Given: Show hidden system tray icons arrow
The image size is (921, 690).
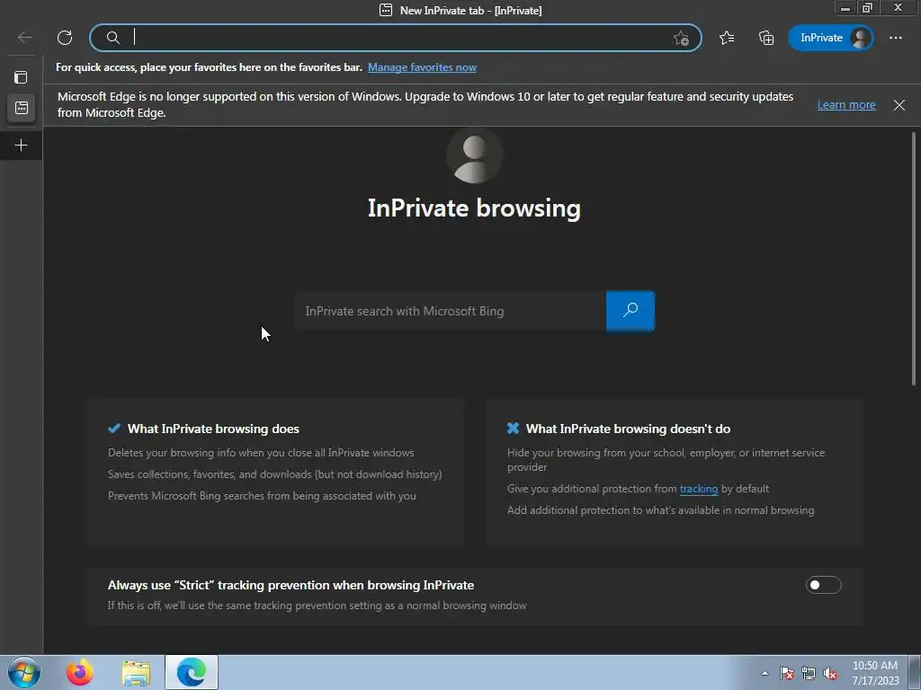Looking at the screenshot, I should [x=765, y=673].
